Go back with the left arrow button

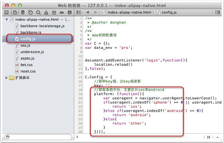click(x=87, y=12)
